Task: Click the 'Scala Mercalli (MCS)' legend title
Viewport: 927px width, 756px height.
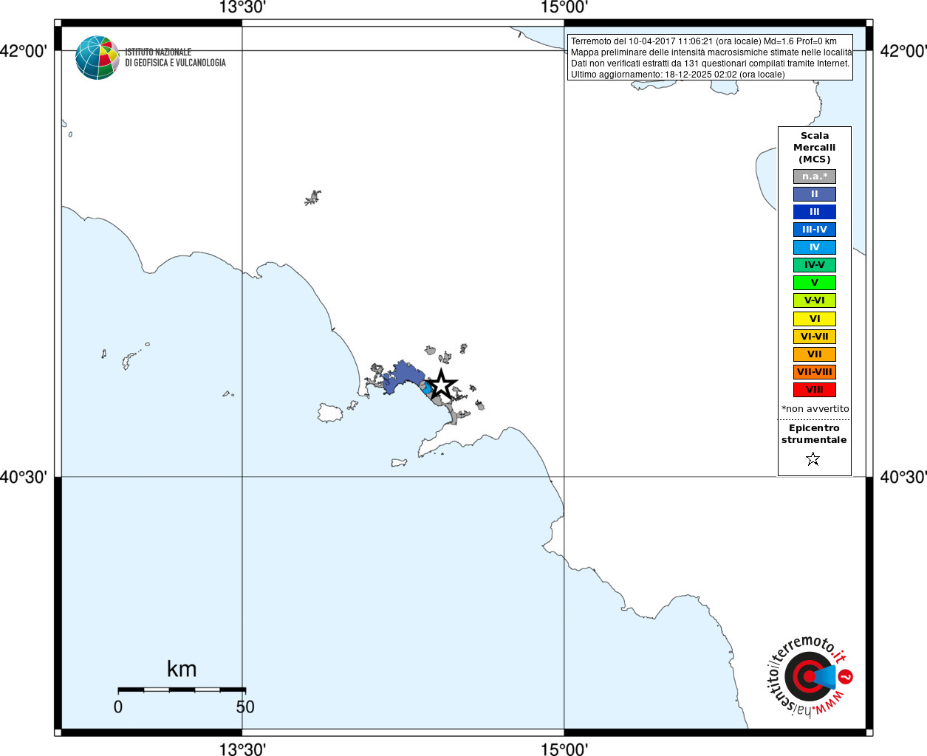Action: point(815,148)
